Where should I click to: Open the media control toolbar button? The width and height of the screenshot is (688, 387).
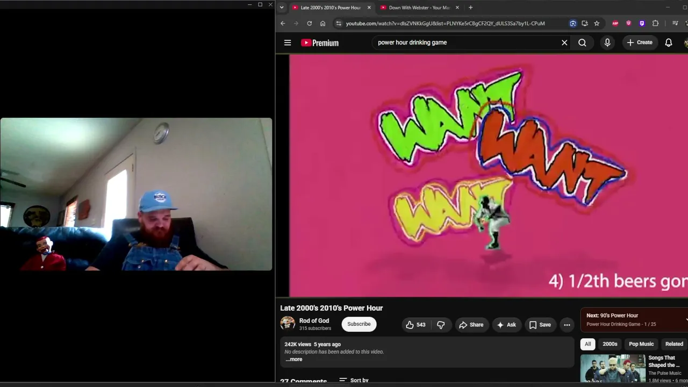click(x=675, y=23)
